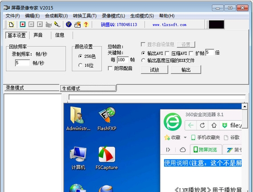Tick the 压缩AVI checkbox
This screenshot has height=192, width=253.
(x=167, y=53)
